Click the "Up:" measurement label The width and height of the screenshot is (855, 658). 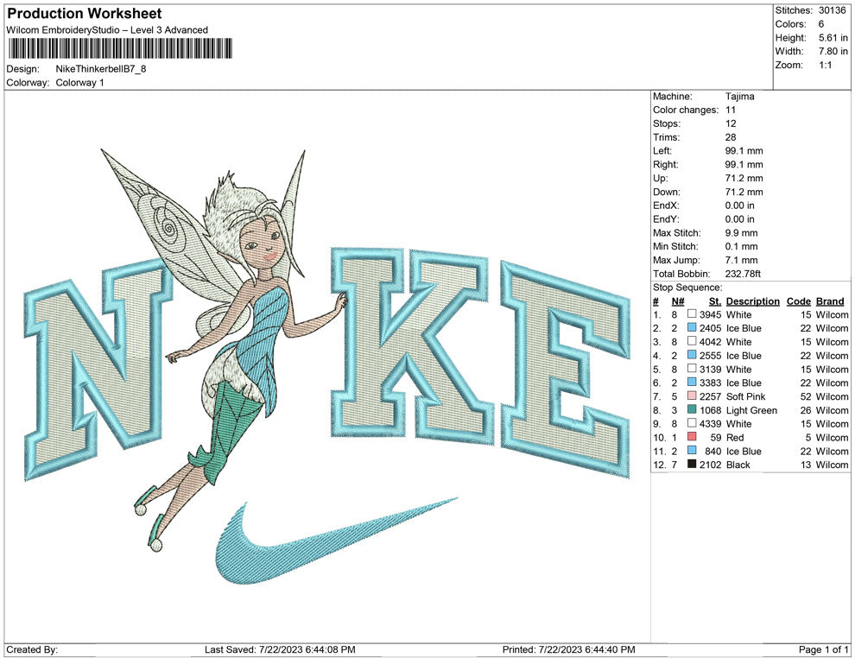point(659,178)
